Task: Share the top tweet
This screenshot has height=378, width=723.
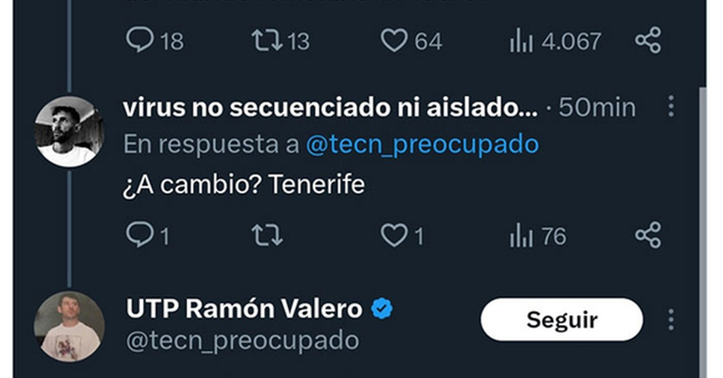Action: pyautogui.click(x=648, y=40)
